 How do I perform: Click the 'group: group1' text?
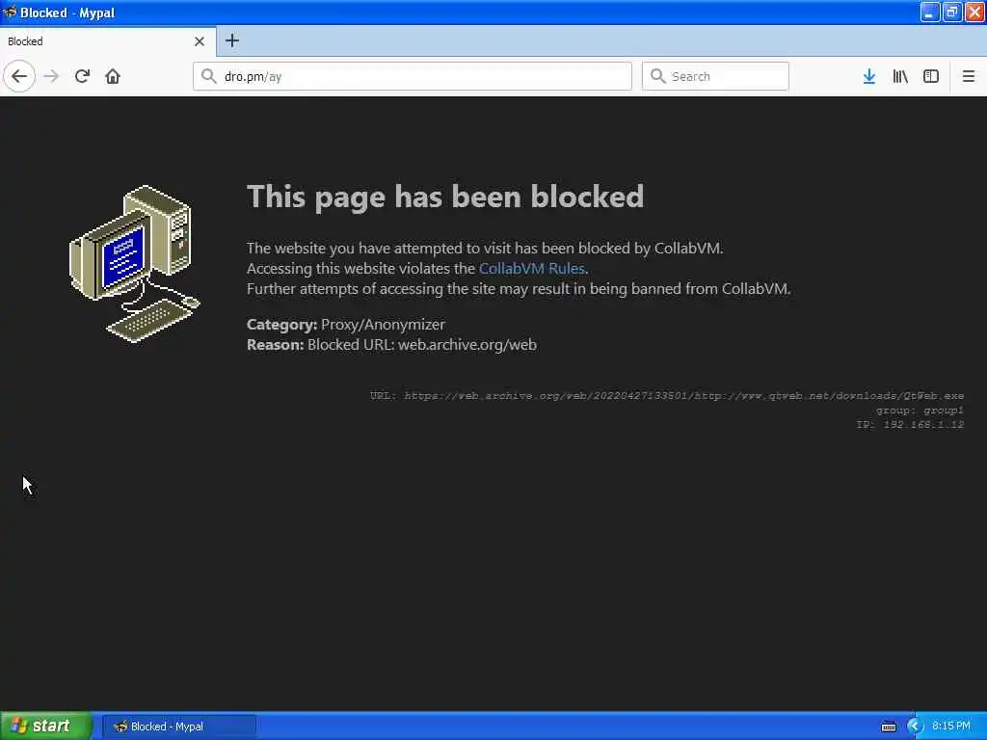coord(920,410)
